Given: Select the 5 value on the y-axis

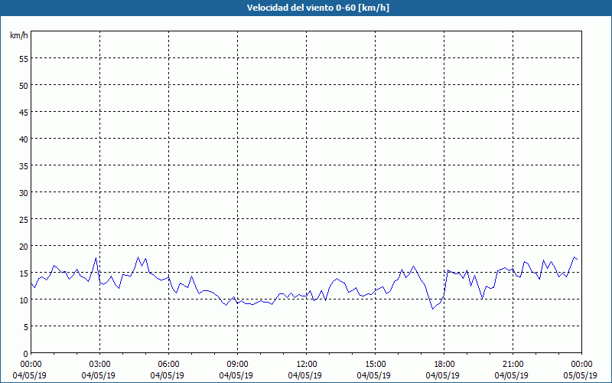Looking at the screenshot, I should pos(26,327).
